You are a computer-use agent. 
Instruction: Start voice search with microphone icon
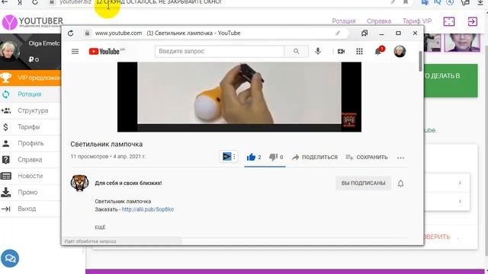point(318,51)
